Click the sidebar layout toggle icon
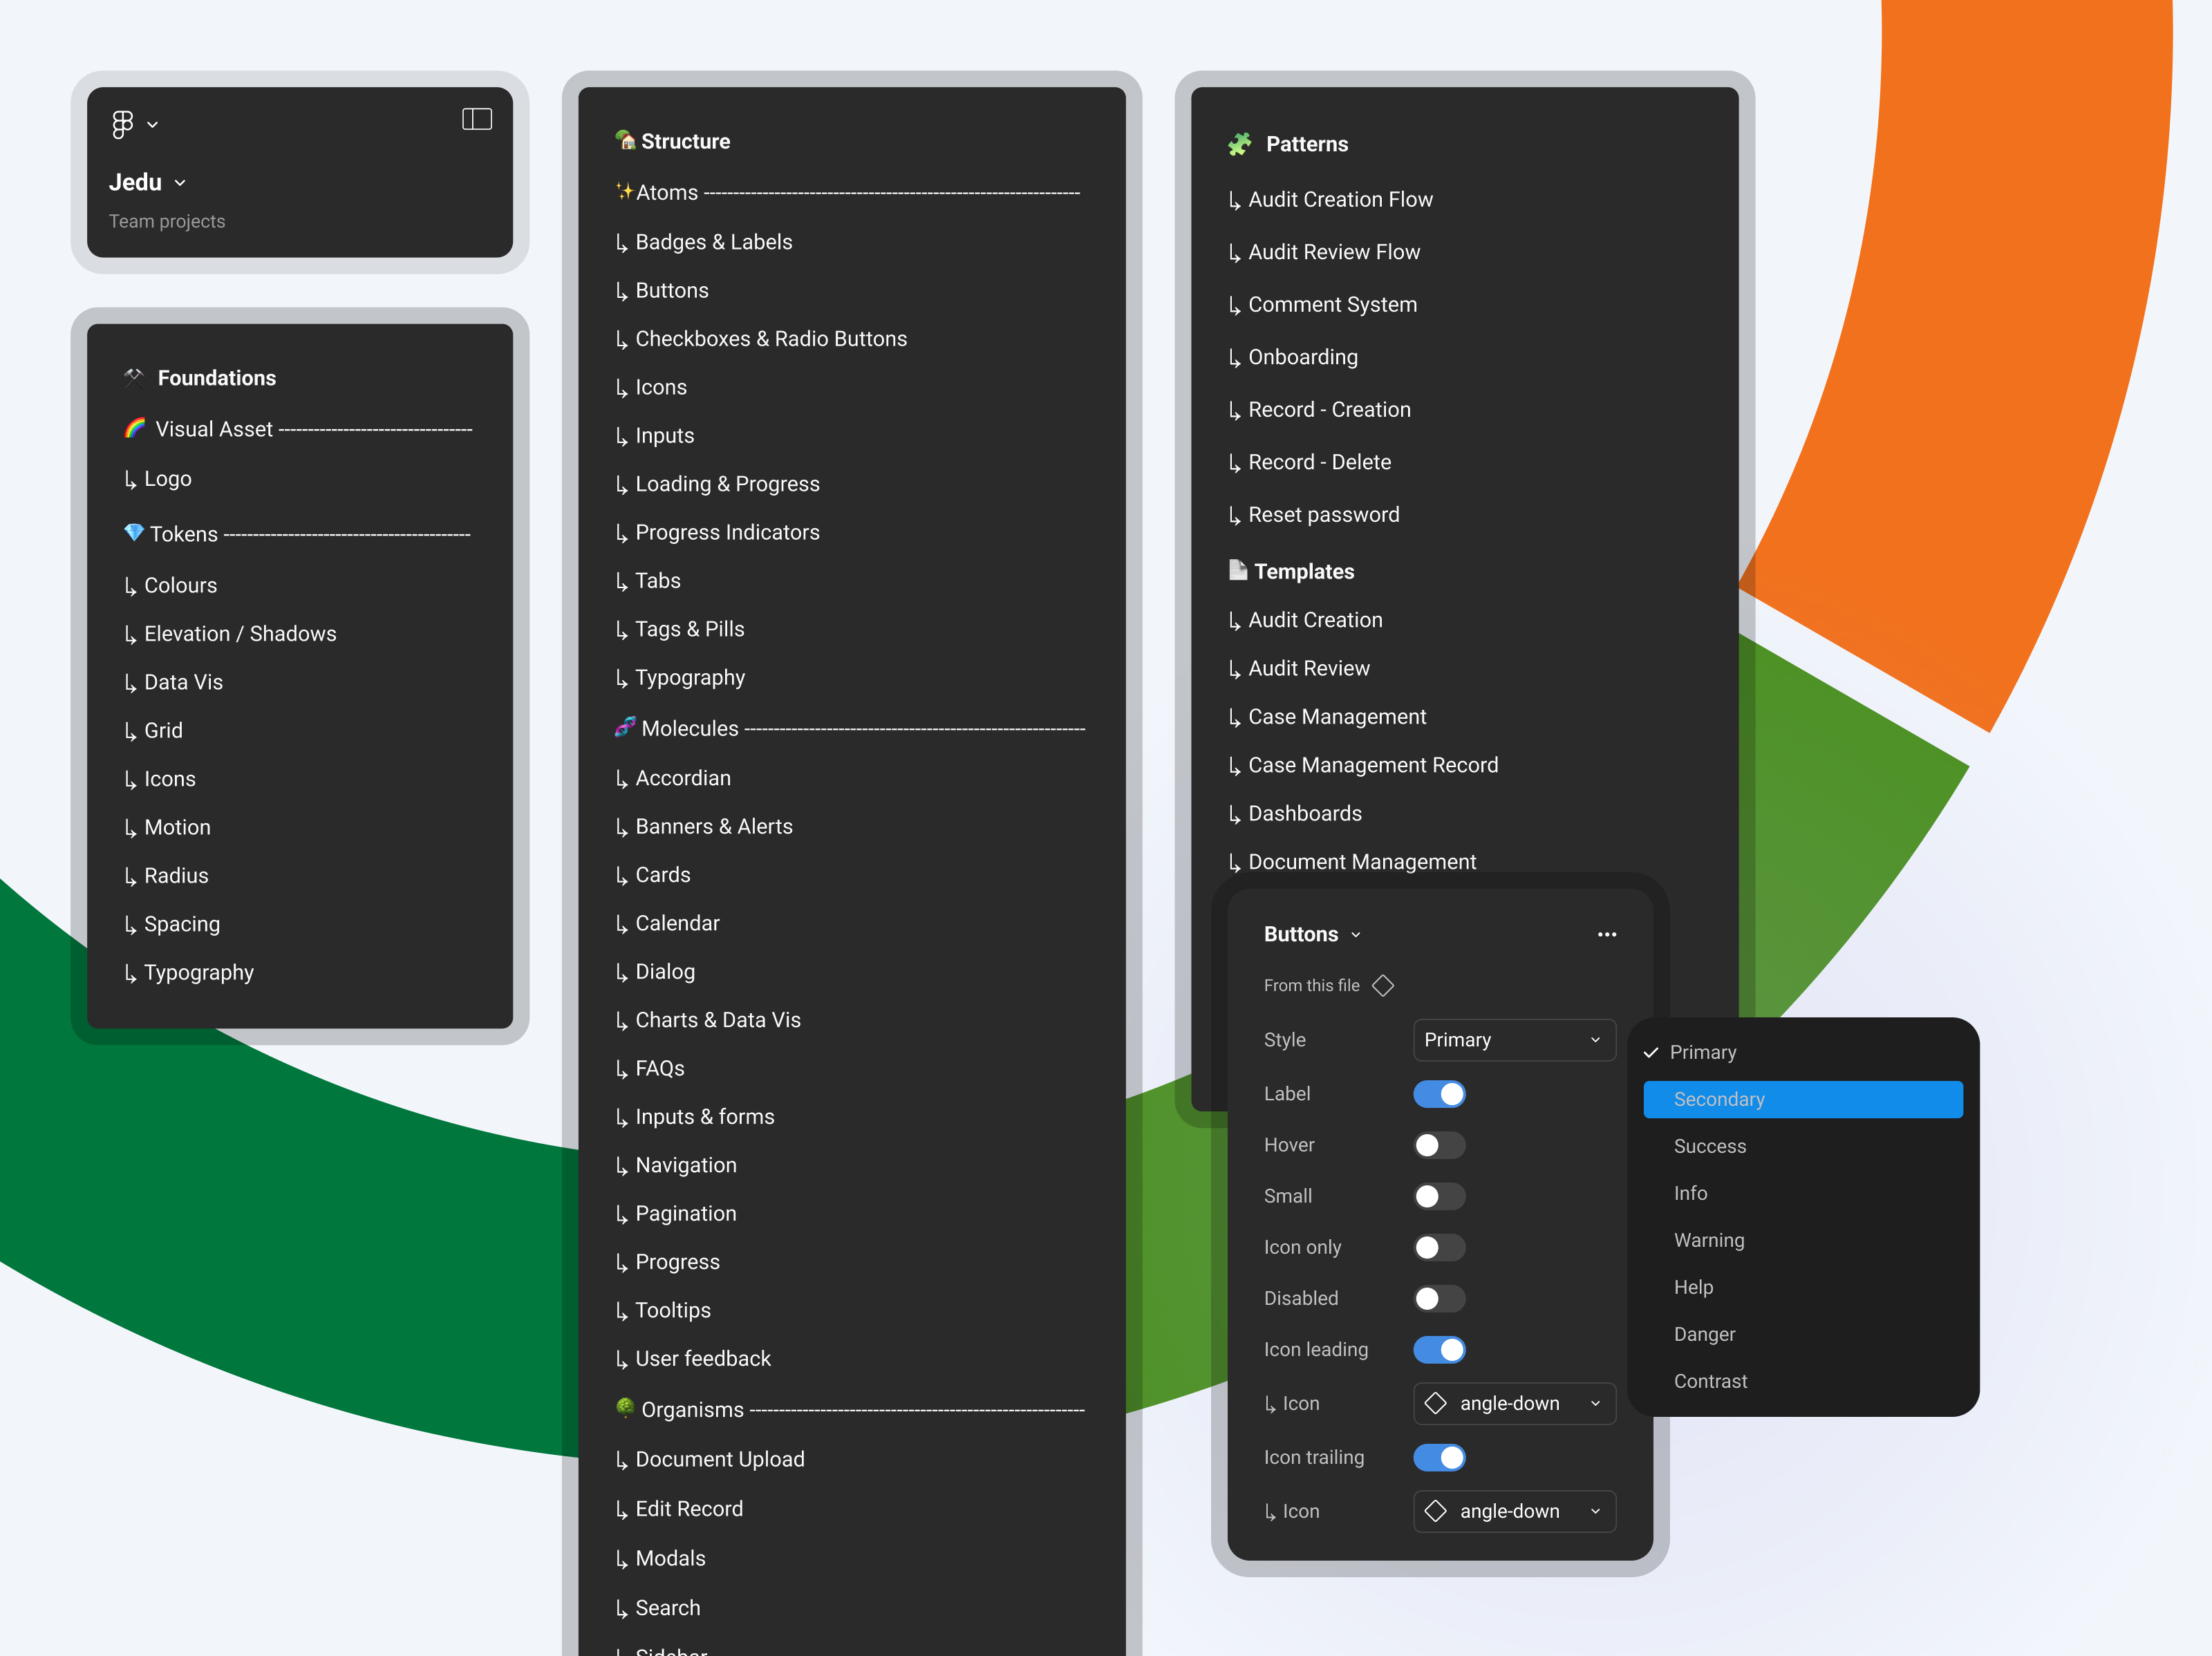This screenshot has width=2212, height=1656. (x=477, y=120)
